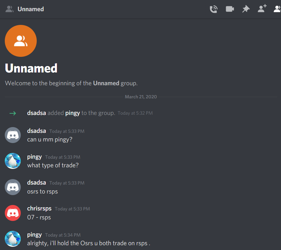Open pinned messages
281x250 pixels.
click(246, 9)
